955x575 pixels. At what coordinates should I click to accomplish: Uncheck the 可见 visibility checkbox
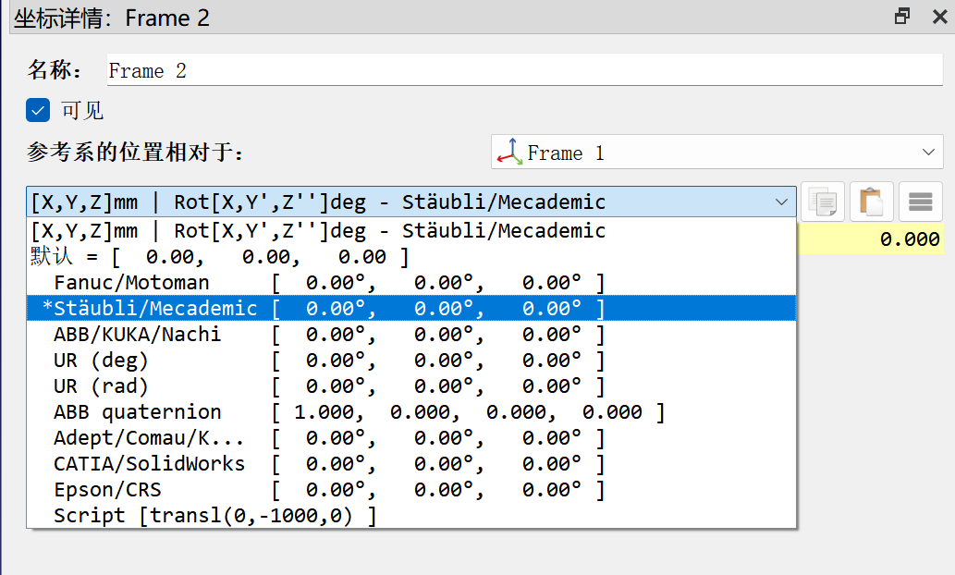(x=39, y=111)
